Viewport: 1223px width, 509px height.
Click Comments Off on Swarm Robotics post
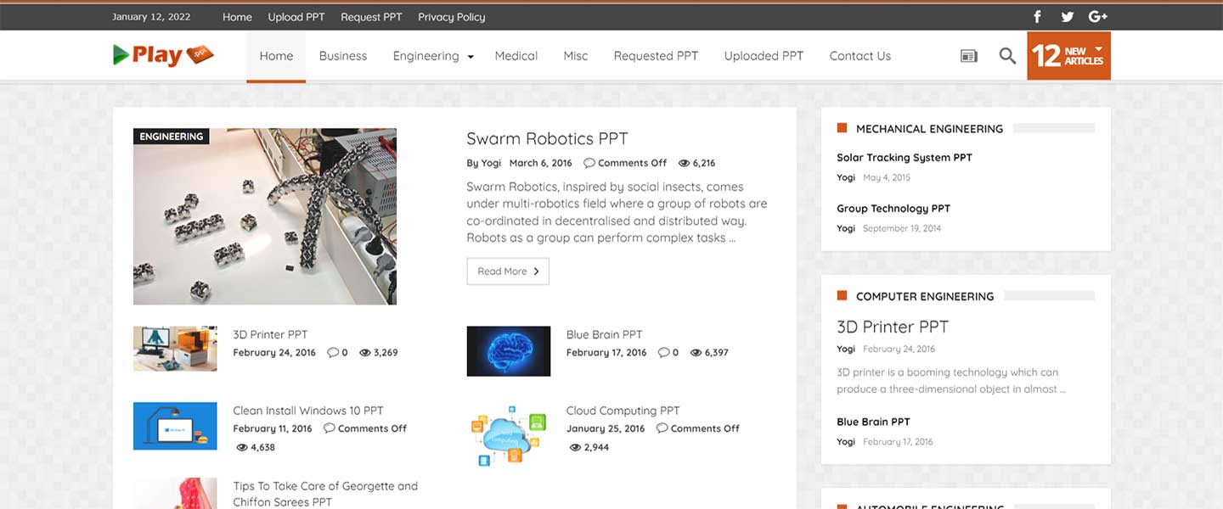(632, 163)
